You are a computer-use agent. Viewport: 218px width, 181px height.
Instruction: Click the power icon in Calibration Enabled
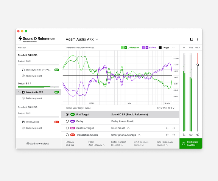tap(184, 144)
